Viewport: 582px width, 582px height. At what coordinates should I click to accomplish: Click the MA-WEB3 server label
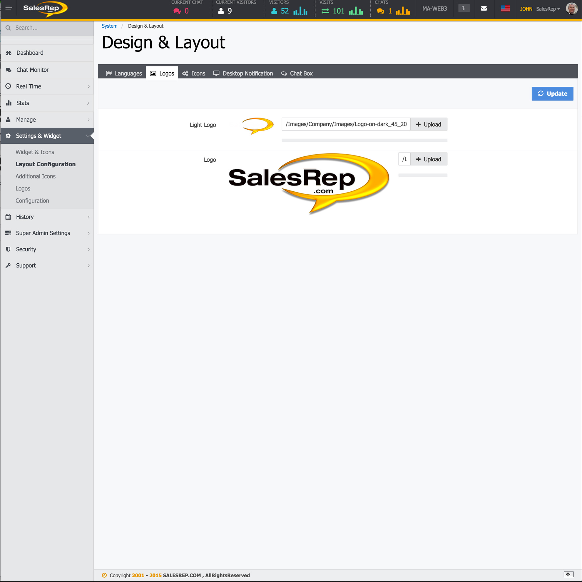click(x=434, y=9)
